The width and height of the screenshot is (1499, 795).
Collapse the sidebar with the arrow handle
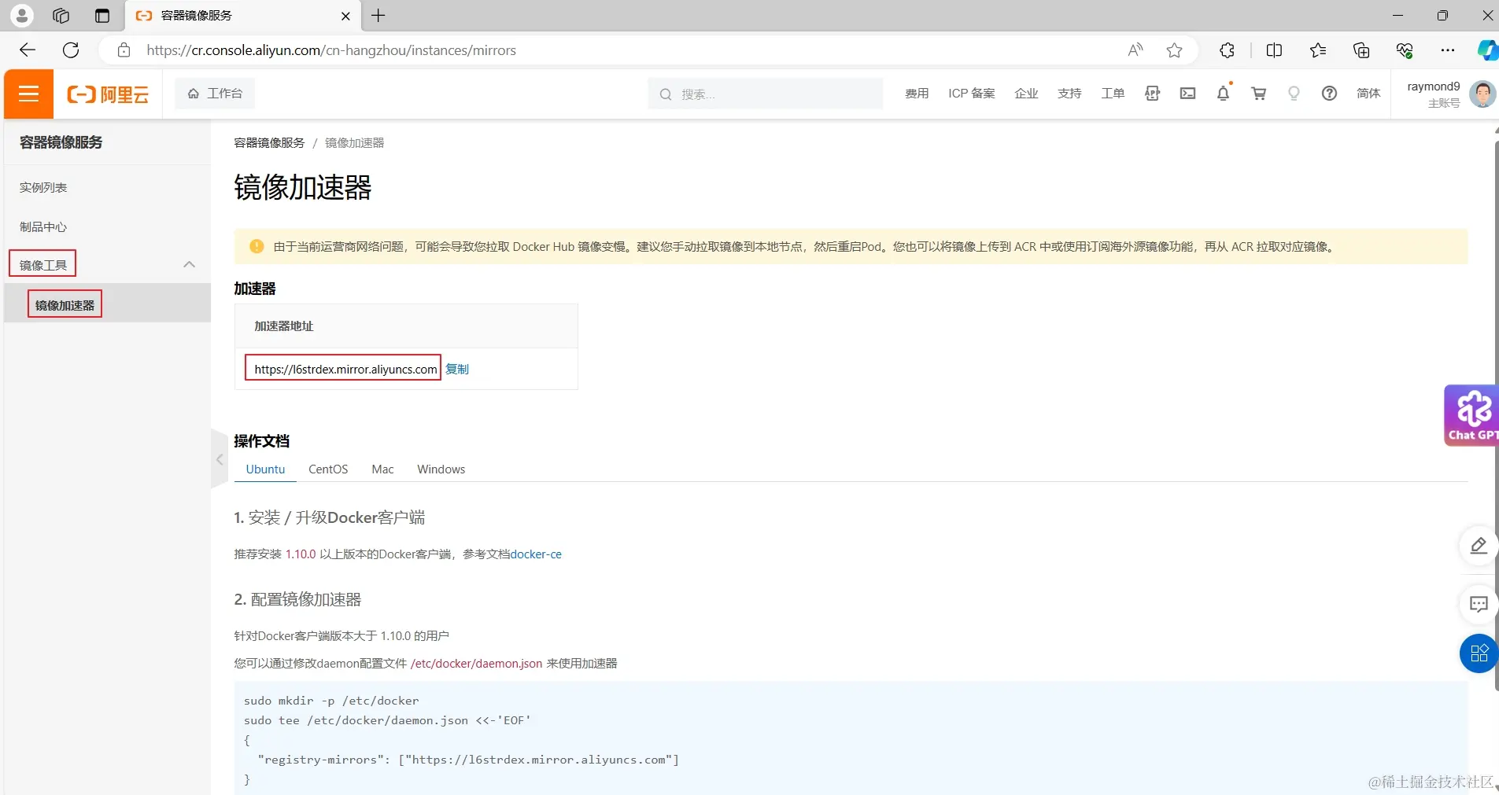click(x=220, y=459)
